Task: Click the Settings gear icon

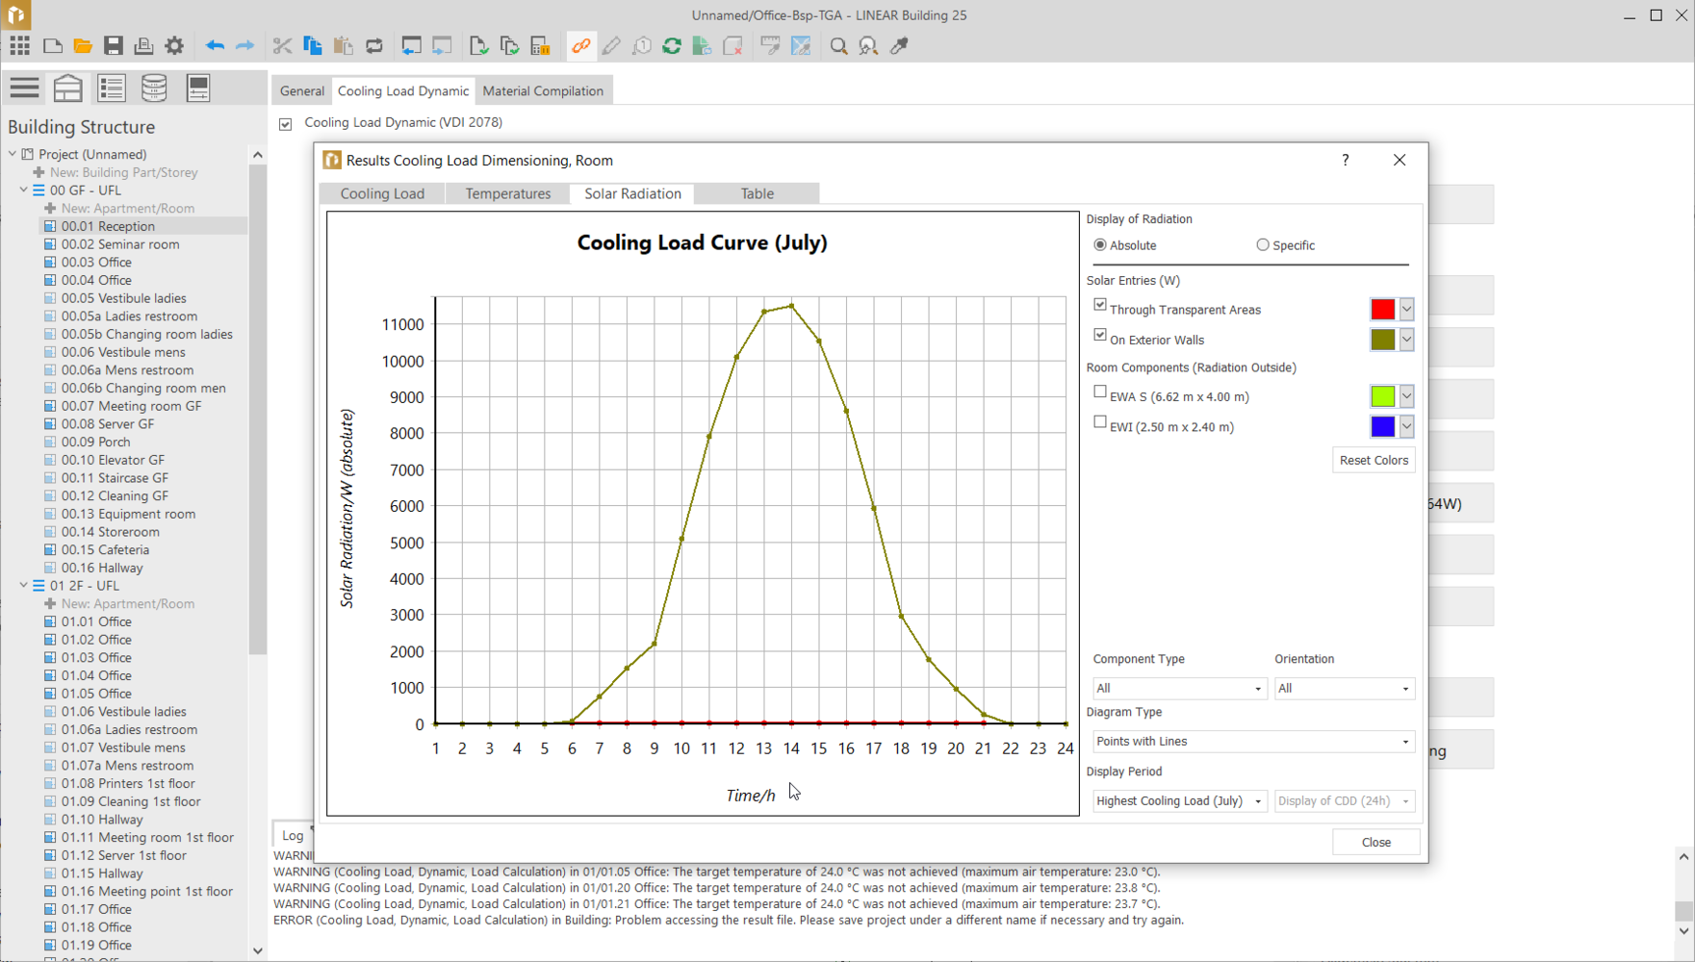Action: (x=174, y=45)
